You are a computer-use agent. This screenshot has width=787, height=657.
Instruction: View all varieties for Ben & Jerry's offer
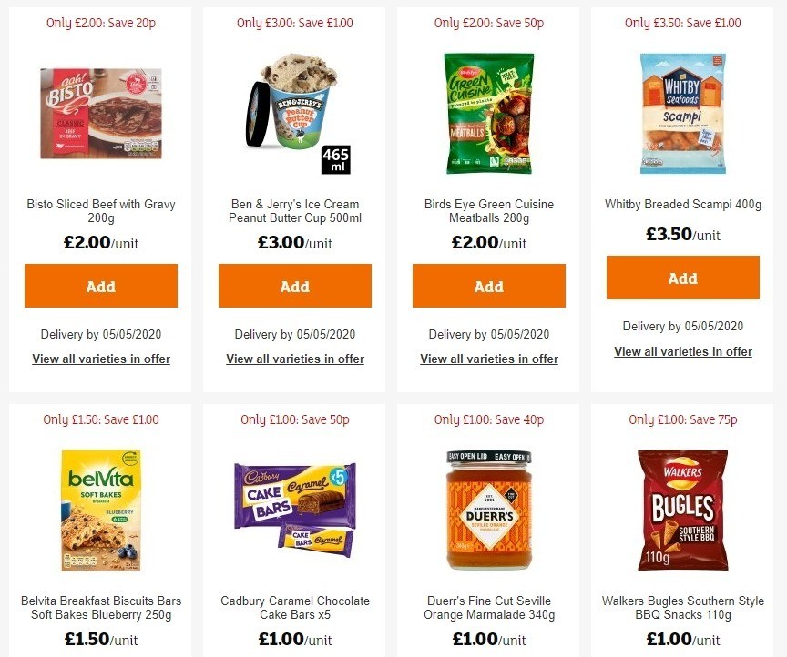click(x=294, y=359)
